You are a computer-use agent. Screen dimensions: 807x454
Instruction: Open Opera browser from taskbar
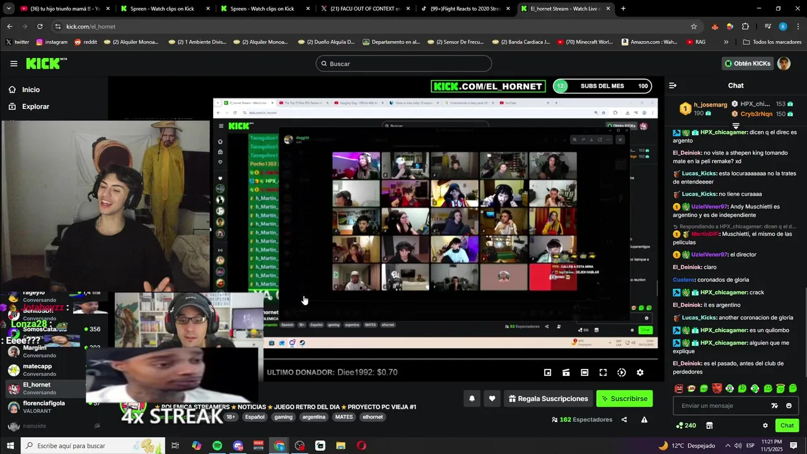pos(361,446)
